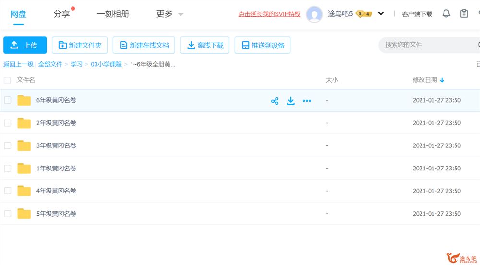Open 离线下载 offline download

coord(205,45)
